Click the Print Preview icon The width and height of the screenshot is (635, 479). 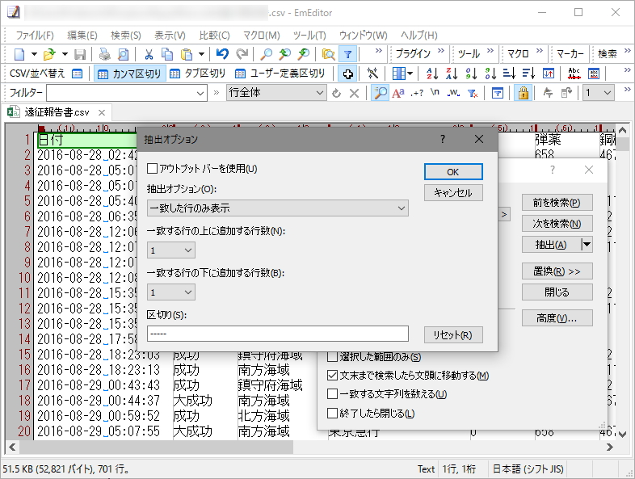pyautogui.click(x=123, y=54)
